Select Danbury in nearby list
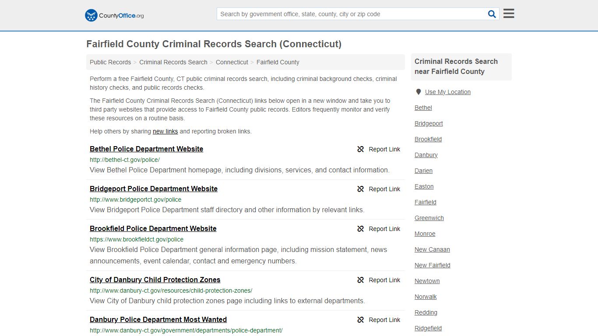This screenshot has height=336, width=598. 426,155
